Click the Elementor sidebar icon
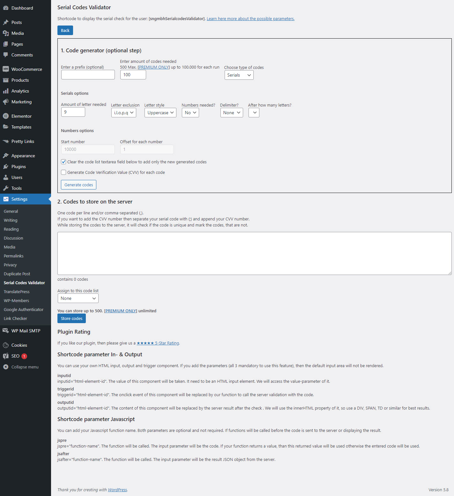This screenshot has height=496, width=454. pos(6,116)
